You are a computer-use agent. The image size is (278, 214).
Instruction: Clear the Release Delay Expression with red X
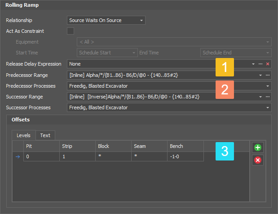pyautogui.click(x=268, y=64)
